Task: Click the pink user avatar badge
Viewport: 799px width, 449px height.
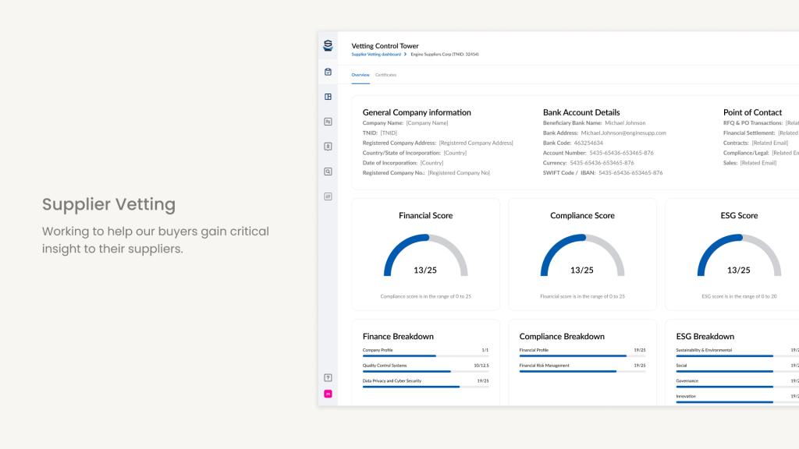Action: coord(328,394)
